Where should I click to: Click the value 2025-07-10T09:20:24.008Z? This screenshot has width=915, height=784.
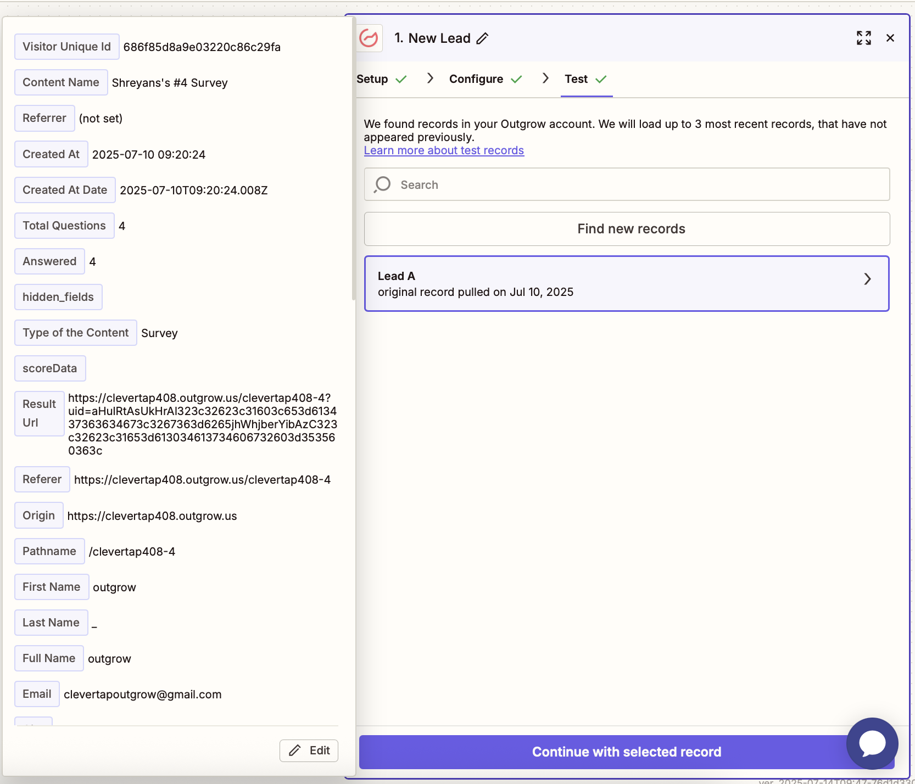[194, 191]
